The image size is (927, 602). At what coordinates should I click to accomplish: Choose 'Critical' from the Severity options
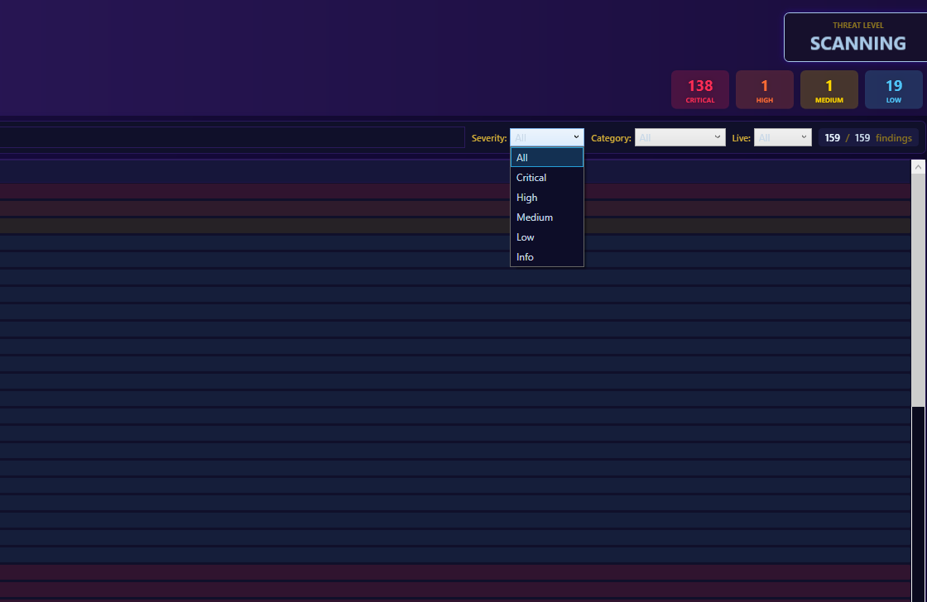547,177
